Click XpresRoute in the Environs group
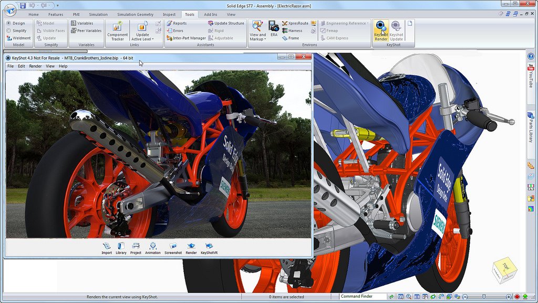Image resolution: width=538 pixels, height=303 pixels. 296,23
